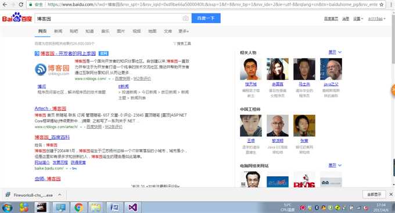Click the browser back arrow
395x213 pixels.
coord(5,5)
